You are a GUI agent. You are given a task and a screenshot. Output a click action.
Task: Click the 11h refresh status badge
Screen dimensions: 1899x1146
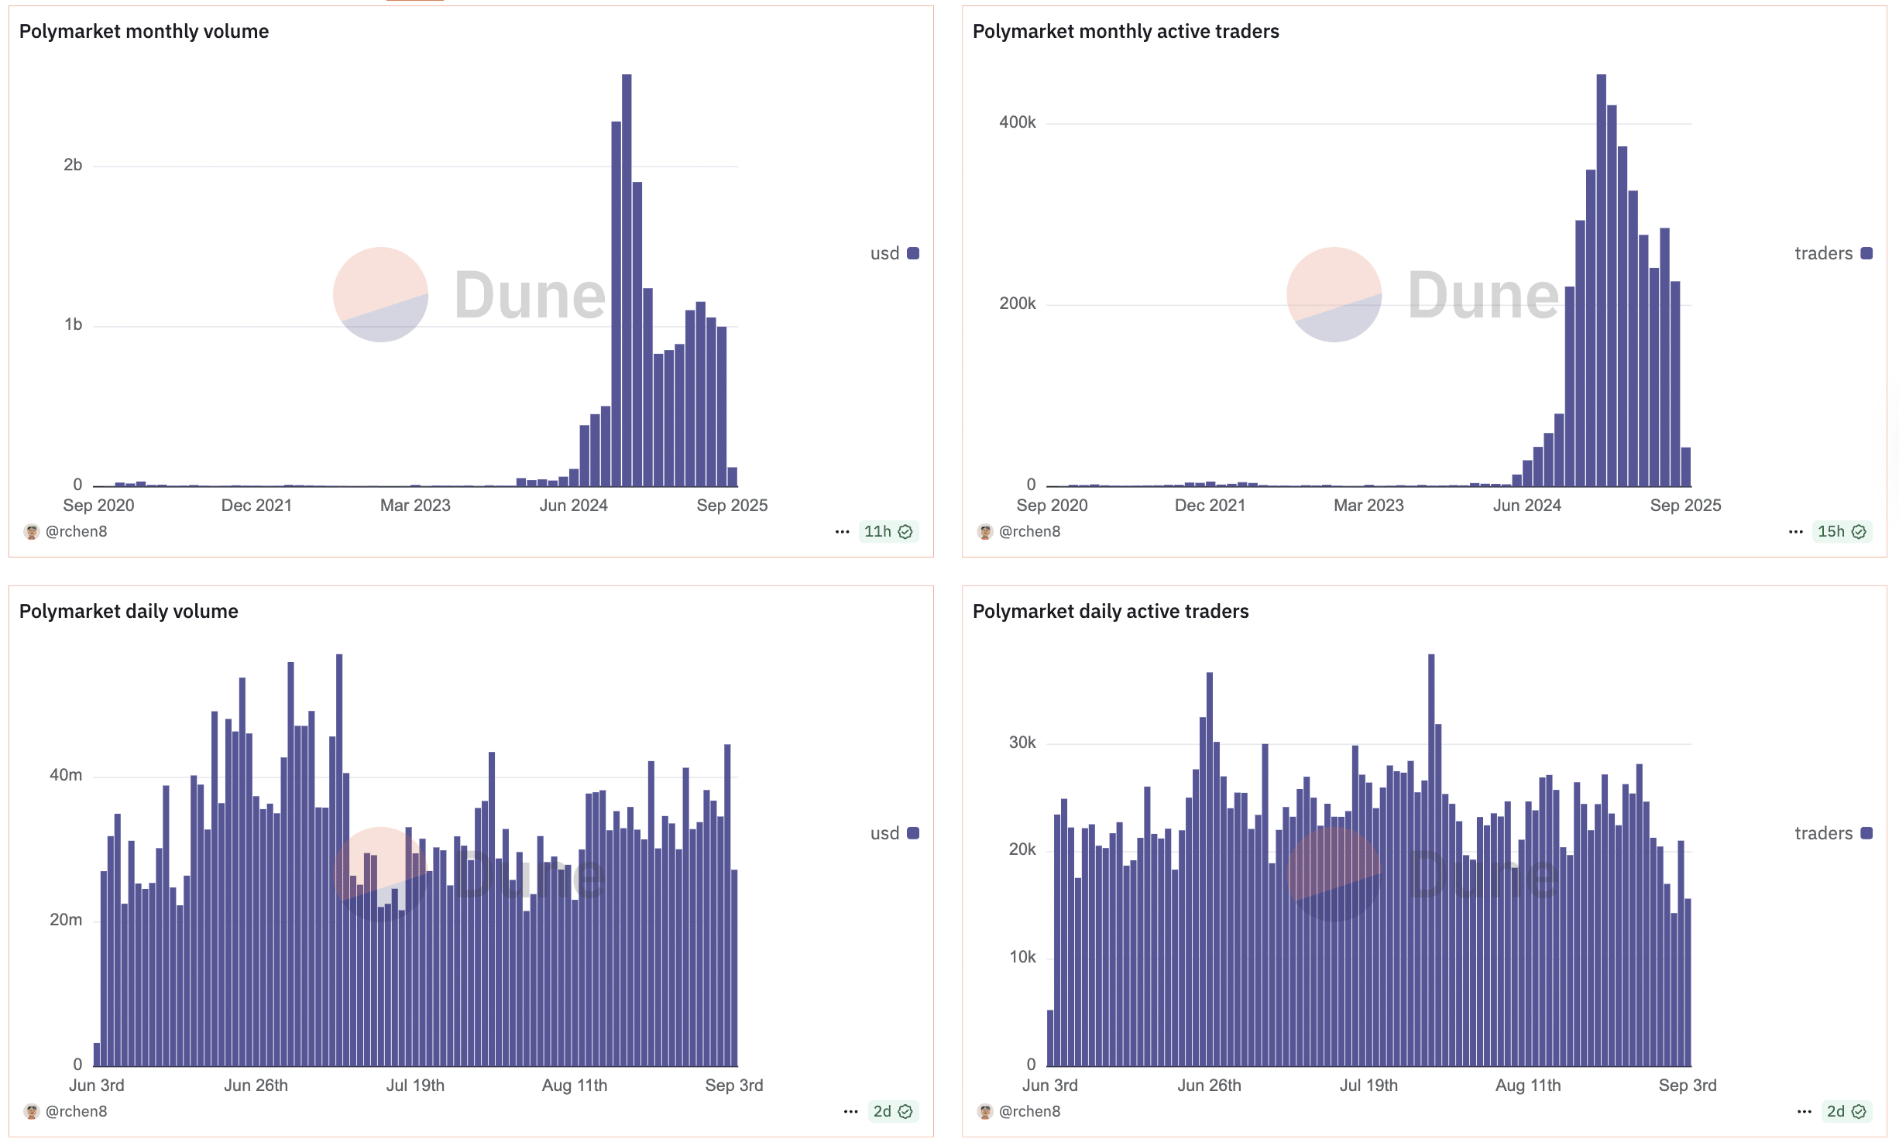(x=888, y=532)
